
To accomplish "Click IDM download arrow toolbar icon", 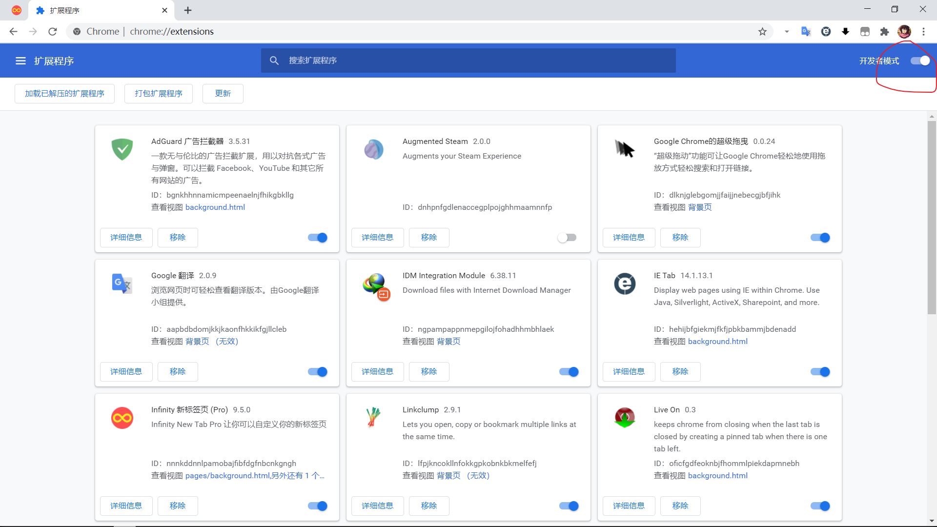I will [845, 32].
